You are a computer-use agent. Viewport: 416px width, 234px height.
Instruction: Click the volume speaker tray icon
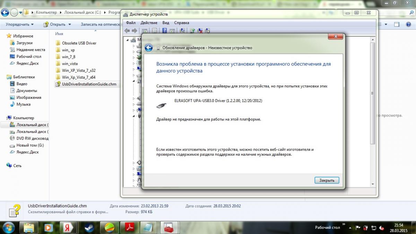(381, 228)
